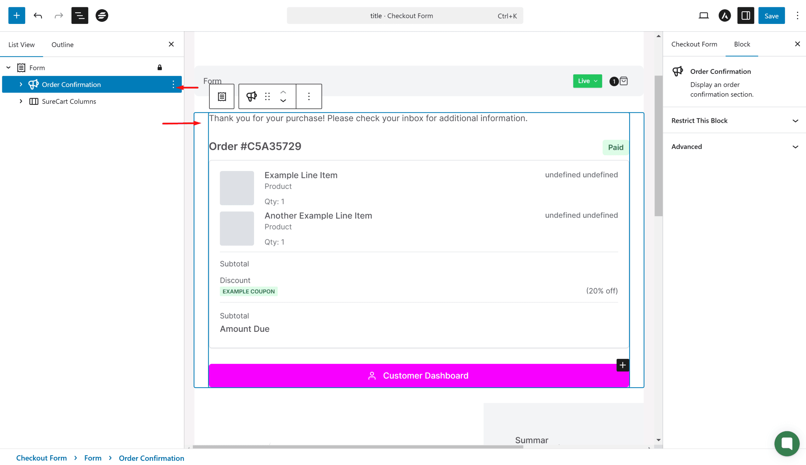Switch to the Outline tab
The height and width of the screenshot is (465, 806).
[62, 45]
